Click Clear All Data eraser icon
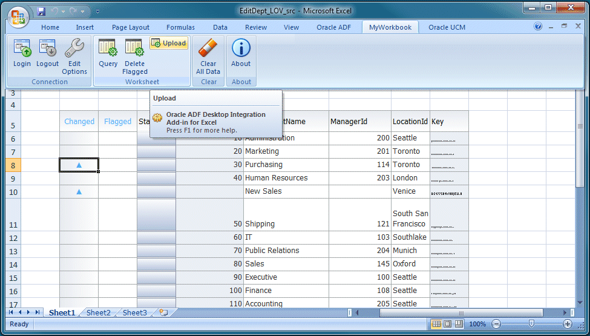The width and height of the screenshot is (590, 336). click(x=208, y=57)
